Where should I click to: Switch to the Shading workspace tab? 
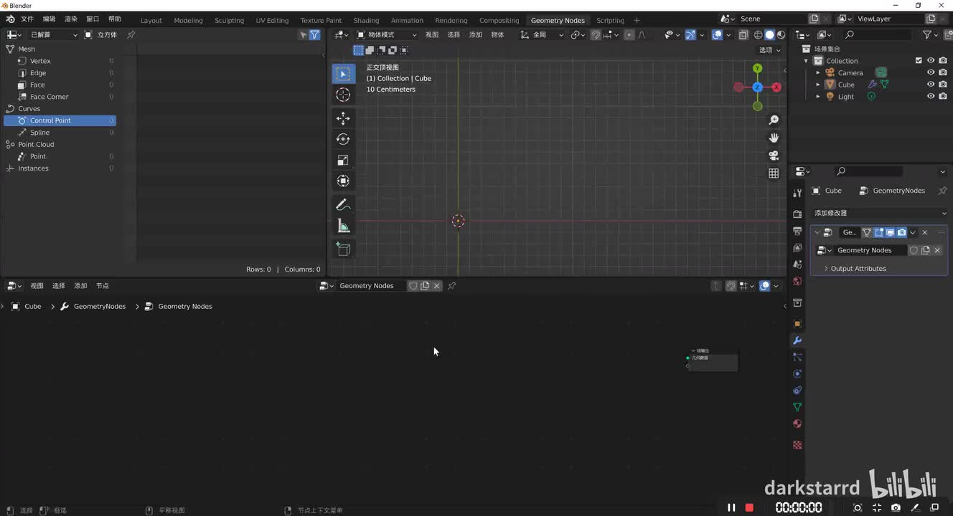pyautogui.click(x=366, y=20)
